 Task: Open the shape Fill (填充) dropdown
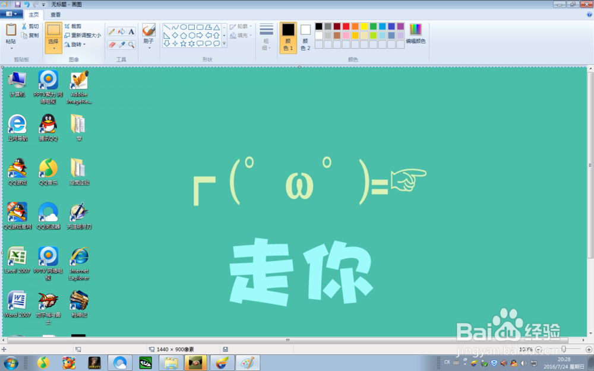(241, 36)
